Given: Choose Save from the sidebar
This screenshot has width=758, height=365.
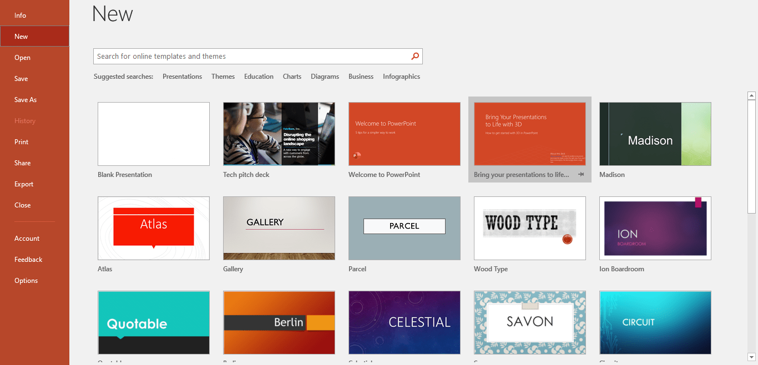Looking at the screenshot, I should [x=34, y=79].
